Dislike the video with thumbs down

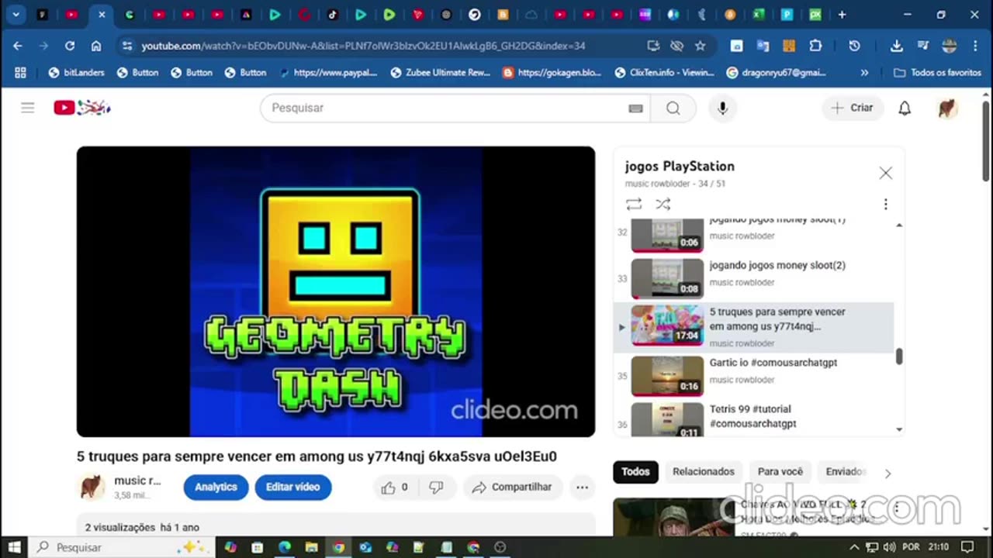[x=436, y=487]
